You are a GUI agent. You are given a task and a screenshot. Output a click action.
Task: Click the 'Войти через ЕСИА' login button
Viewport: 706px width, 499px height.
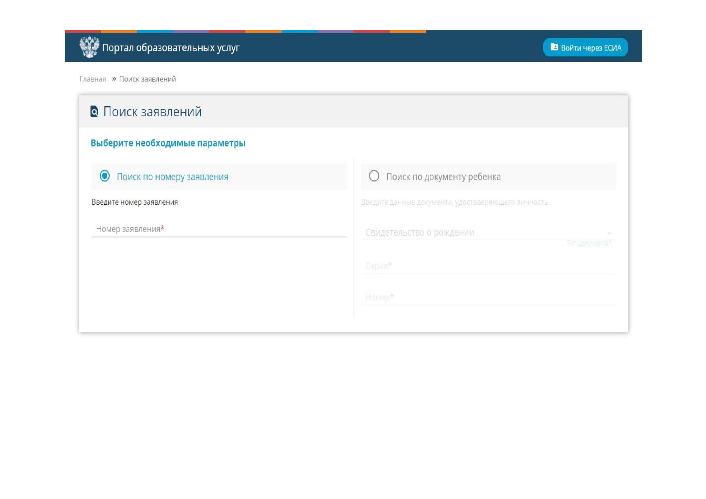point(585,47)
